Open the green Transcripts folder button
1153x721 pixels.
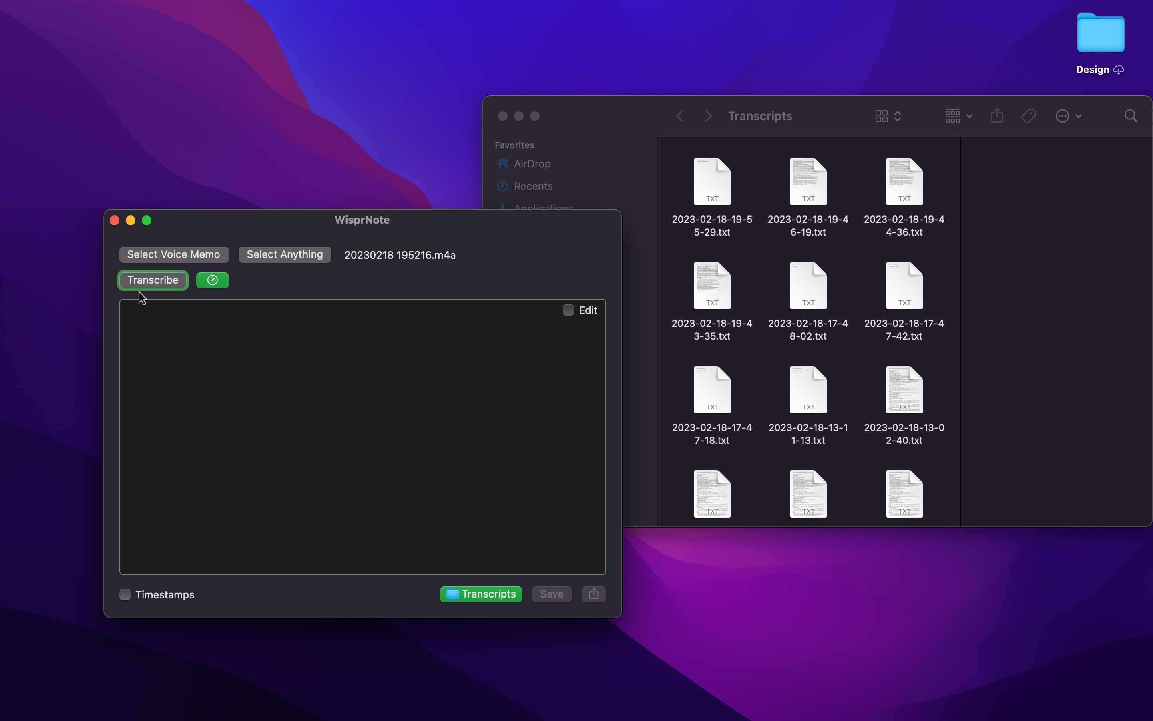(481, 594)
